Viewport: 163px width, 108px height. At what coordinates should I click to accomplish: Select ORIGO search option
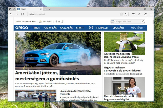click(x=113, y=22)
